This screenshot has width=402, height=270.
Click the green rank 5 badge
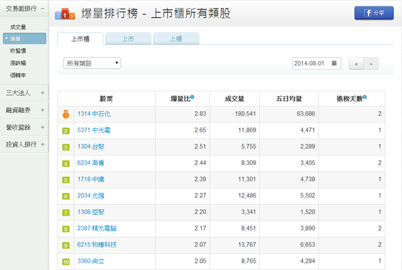pyautogui.click(x=66, y=180)
